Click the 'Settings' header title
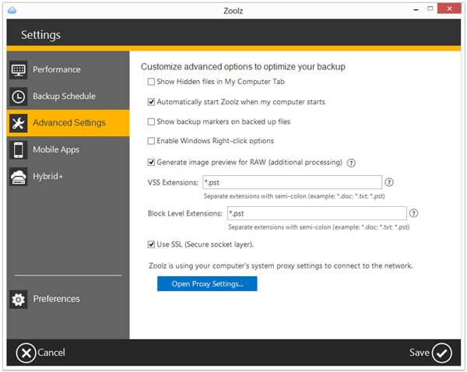This screenshot has width=467, height=372. 40,35
